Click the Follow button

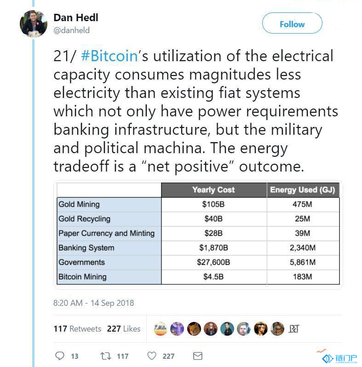tap(292, 23)
